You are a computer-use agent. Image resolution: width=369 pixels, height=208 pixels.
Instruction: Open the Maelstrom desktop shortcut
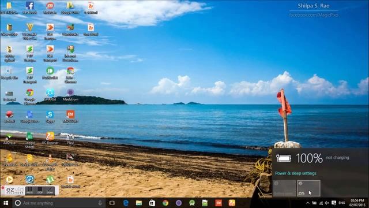70,95
